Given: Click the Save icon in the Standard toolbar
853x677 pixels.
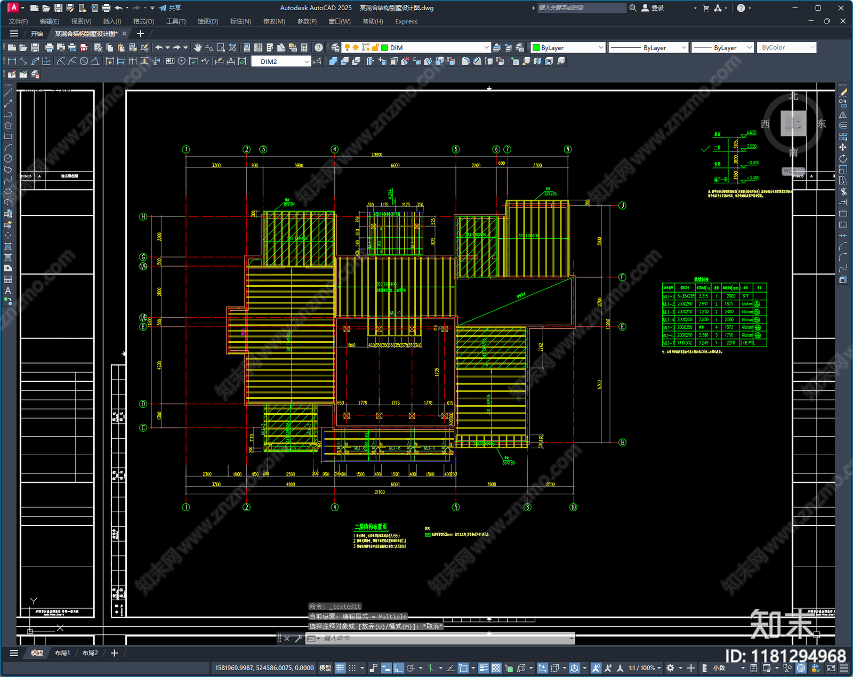Looking at the screenshot, I should point(35,47).
